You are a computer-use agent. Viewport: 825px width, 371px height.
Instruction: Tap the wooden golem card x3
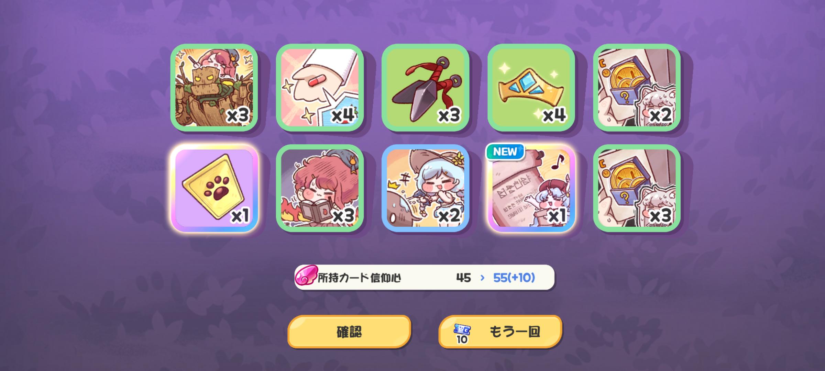click(214, 88)
